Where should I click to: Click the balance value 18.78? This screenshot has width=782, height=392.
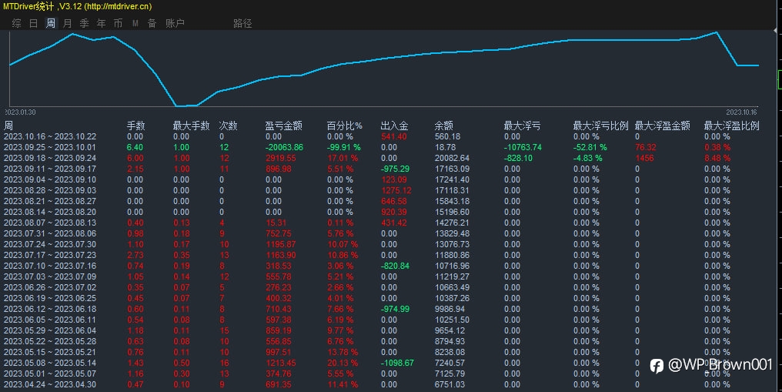coord(445,148)
